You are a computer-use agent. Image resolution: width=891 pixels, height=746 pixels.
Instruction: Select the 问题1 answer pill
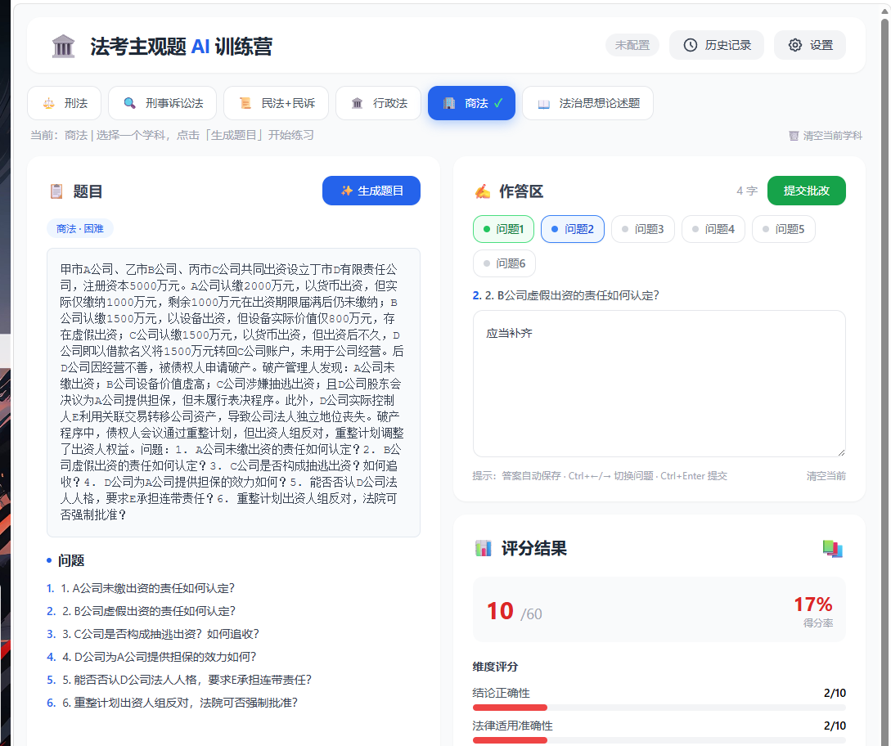[503, 229]
